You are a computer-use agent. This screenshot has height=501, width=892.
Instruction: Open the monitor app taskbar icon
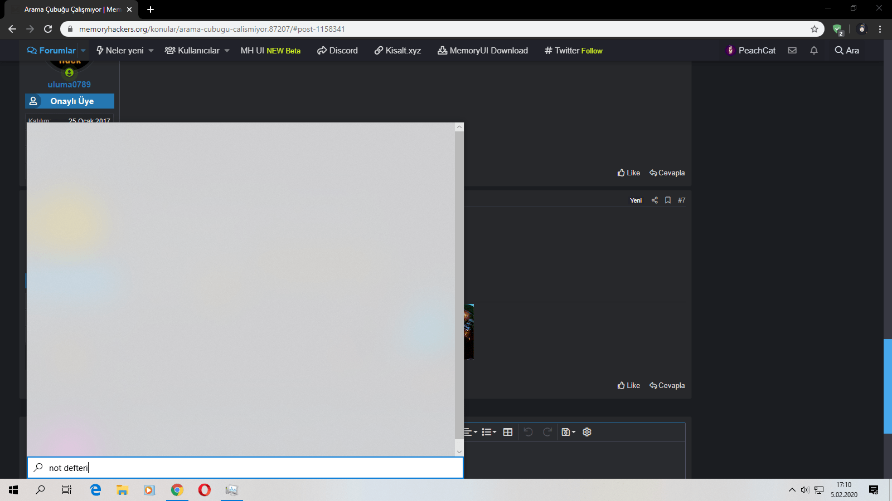[x=232, y=490]
